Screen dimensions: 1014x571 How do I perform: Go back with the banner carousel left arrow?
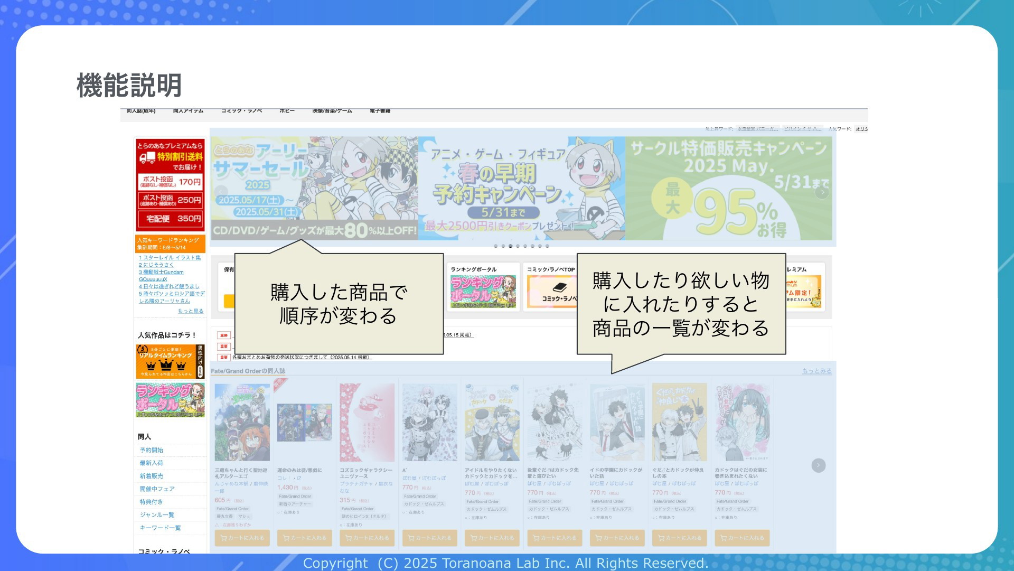(x=221, y=192)
